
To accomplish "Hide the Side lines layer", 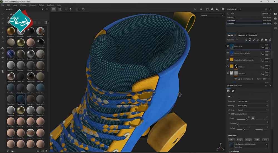I will click(228, 73).
